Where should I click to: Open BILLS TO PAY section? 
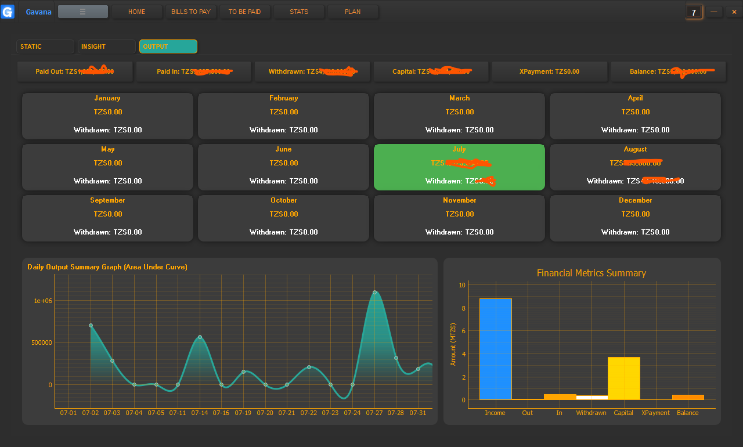coord(191,12)
